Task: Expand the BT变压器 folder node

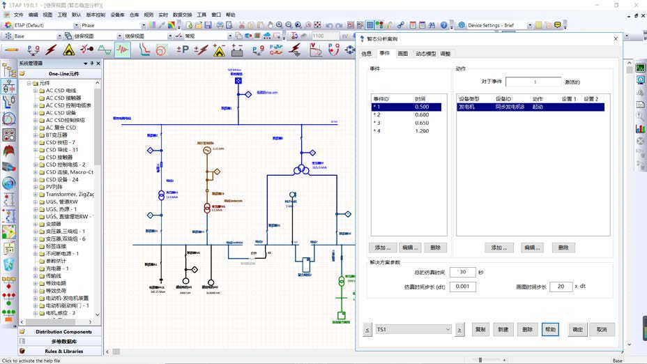Action: tap(36, 135)
